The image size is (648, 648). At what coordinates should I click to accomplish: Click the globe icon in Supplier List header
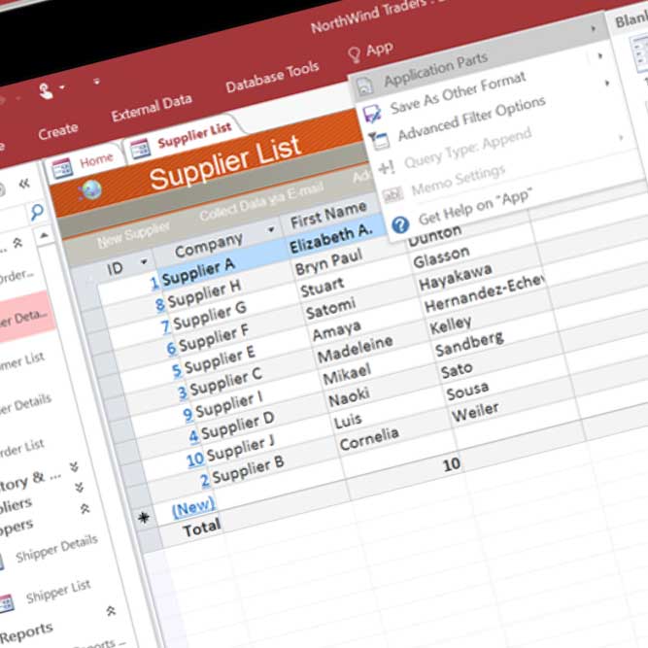click(90, 190)
